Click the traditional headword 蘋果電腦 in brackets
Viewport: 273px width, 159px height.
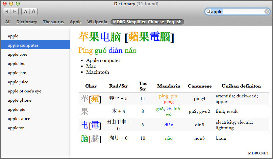point(149,37)
